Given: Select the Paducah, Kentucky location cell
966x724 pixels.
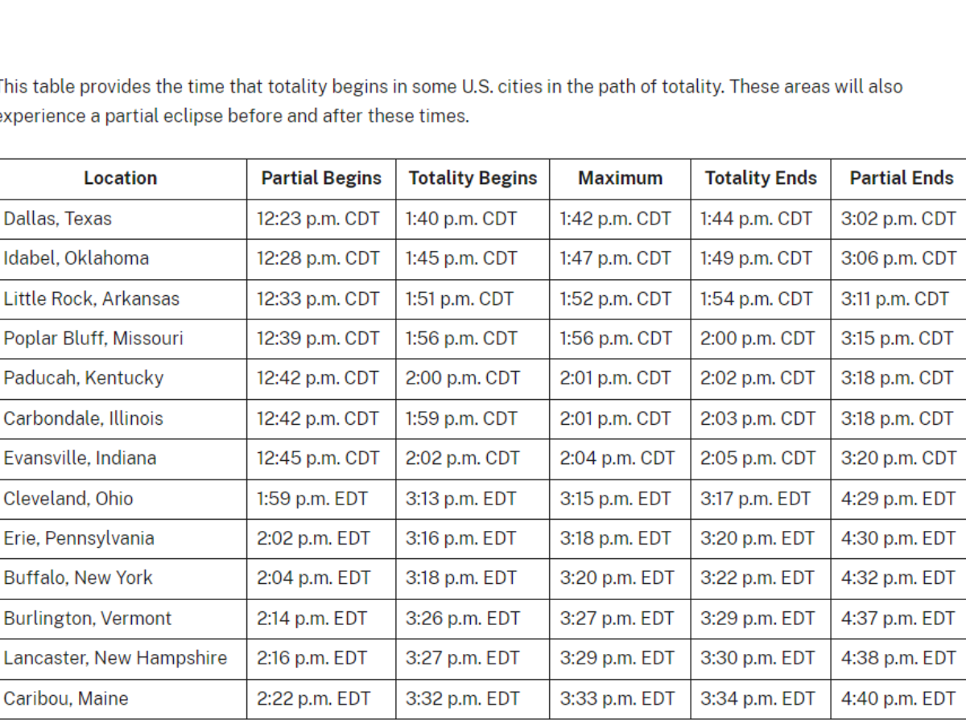Looking at the screenshot, I should [84, 378].
